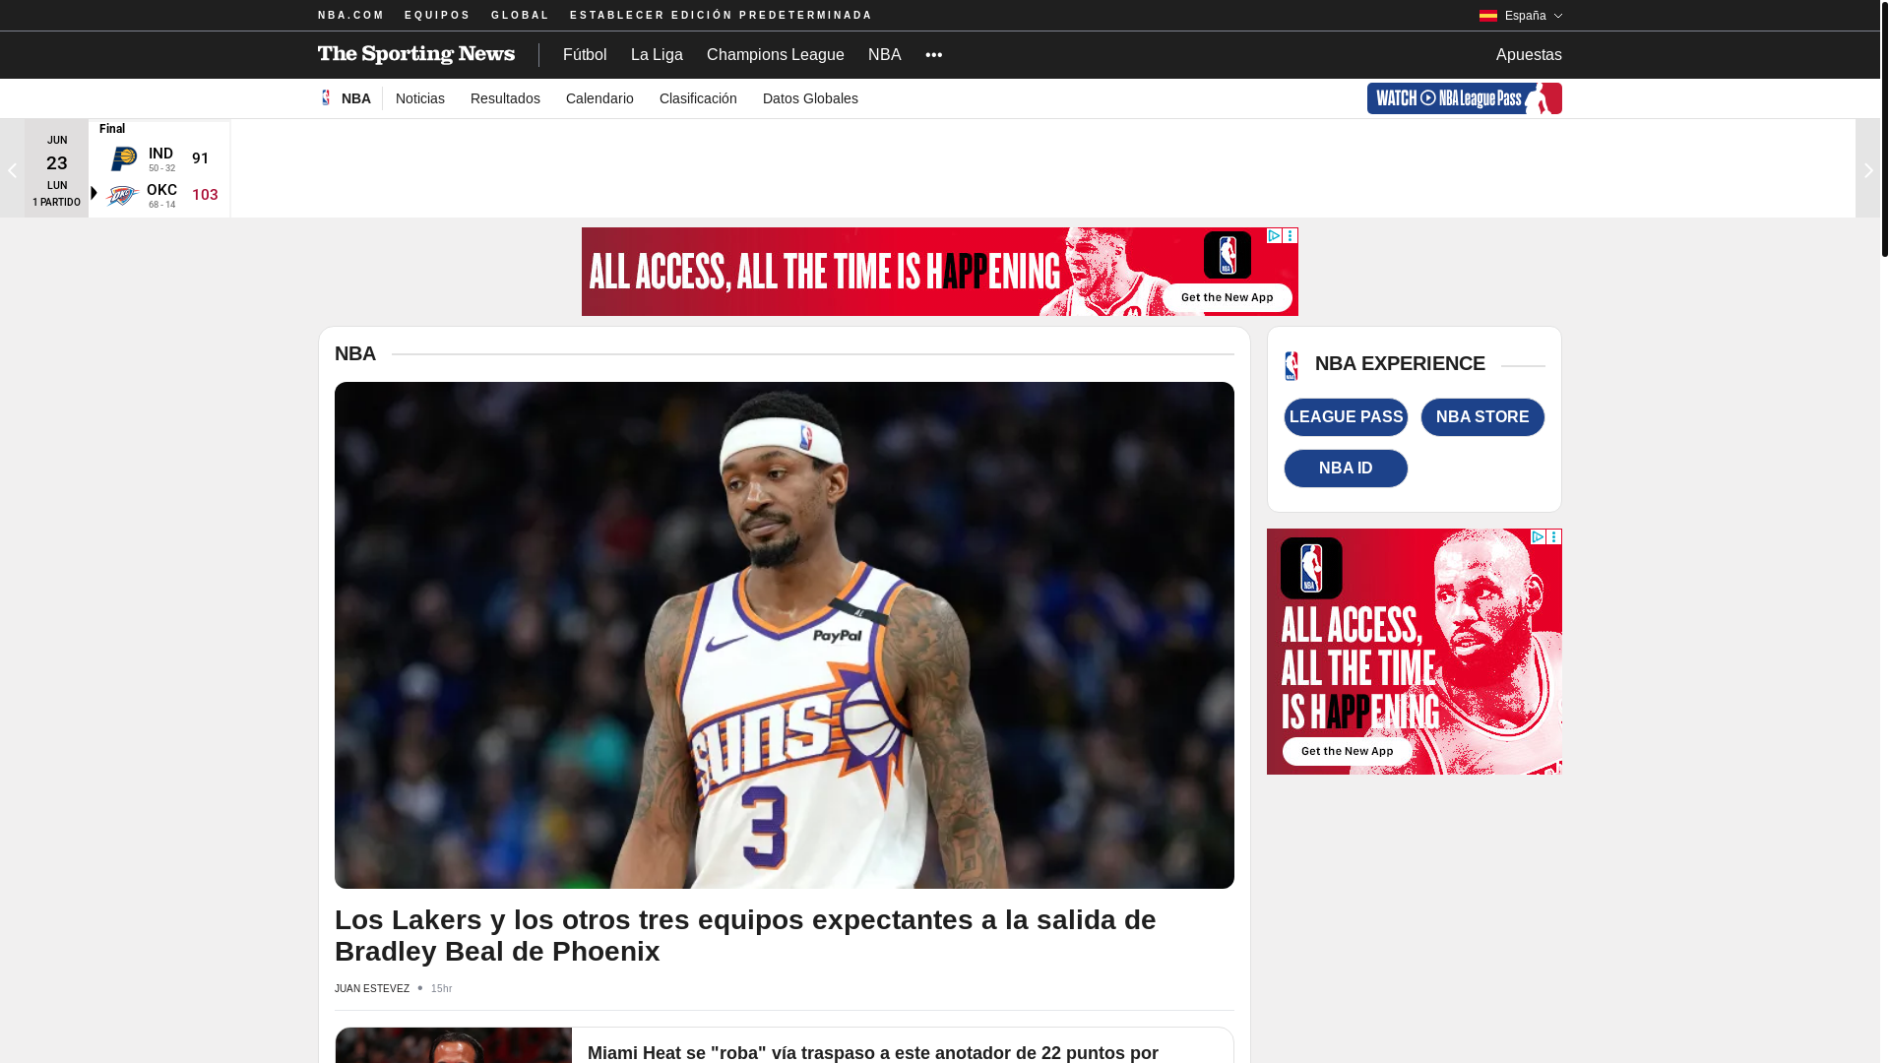Click the Spain flag icon
Viewport: 1890px width, 1063px height.
point(1488,16)
